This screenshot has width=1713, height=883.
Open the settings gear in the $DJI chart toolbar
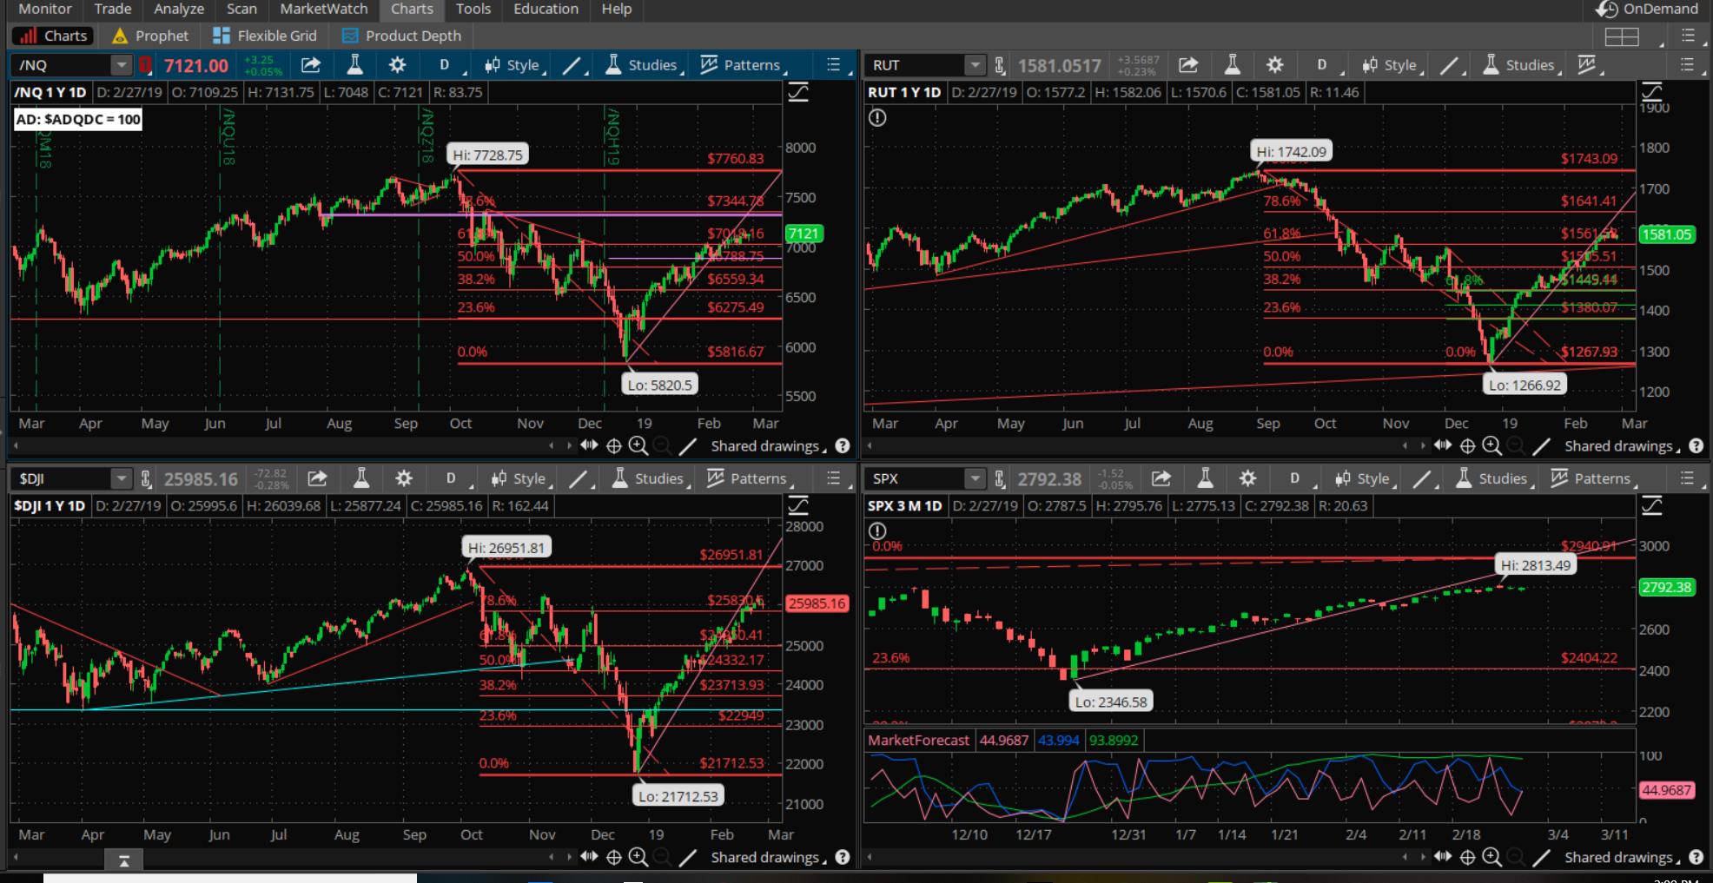(x=404, y=478)
